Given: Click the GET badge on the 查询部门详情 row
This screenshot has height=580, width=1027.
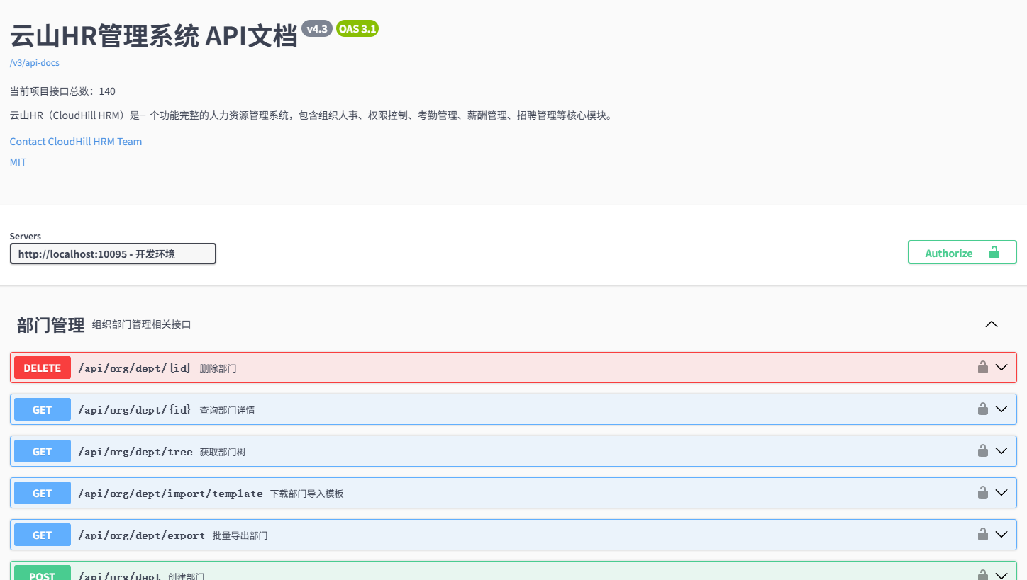Looking at the screenshot, I should pyautogui.click(x=43, y=409).
